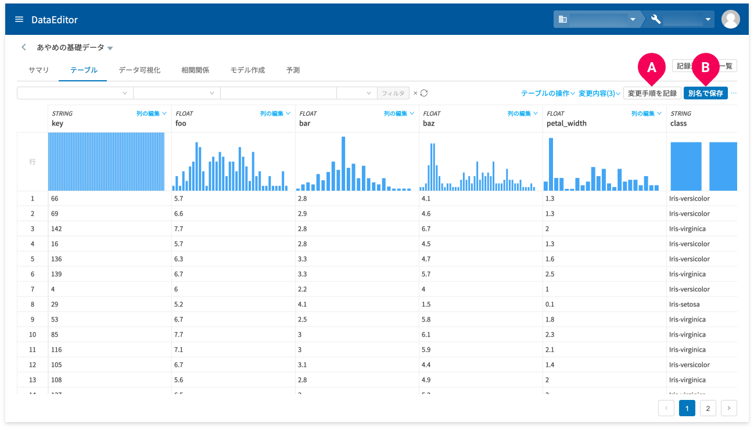
Task: Switch to the データ可視化 tab
Action: 139,70
